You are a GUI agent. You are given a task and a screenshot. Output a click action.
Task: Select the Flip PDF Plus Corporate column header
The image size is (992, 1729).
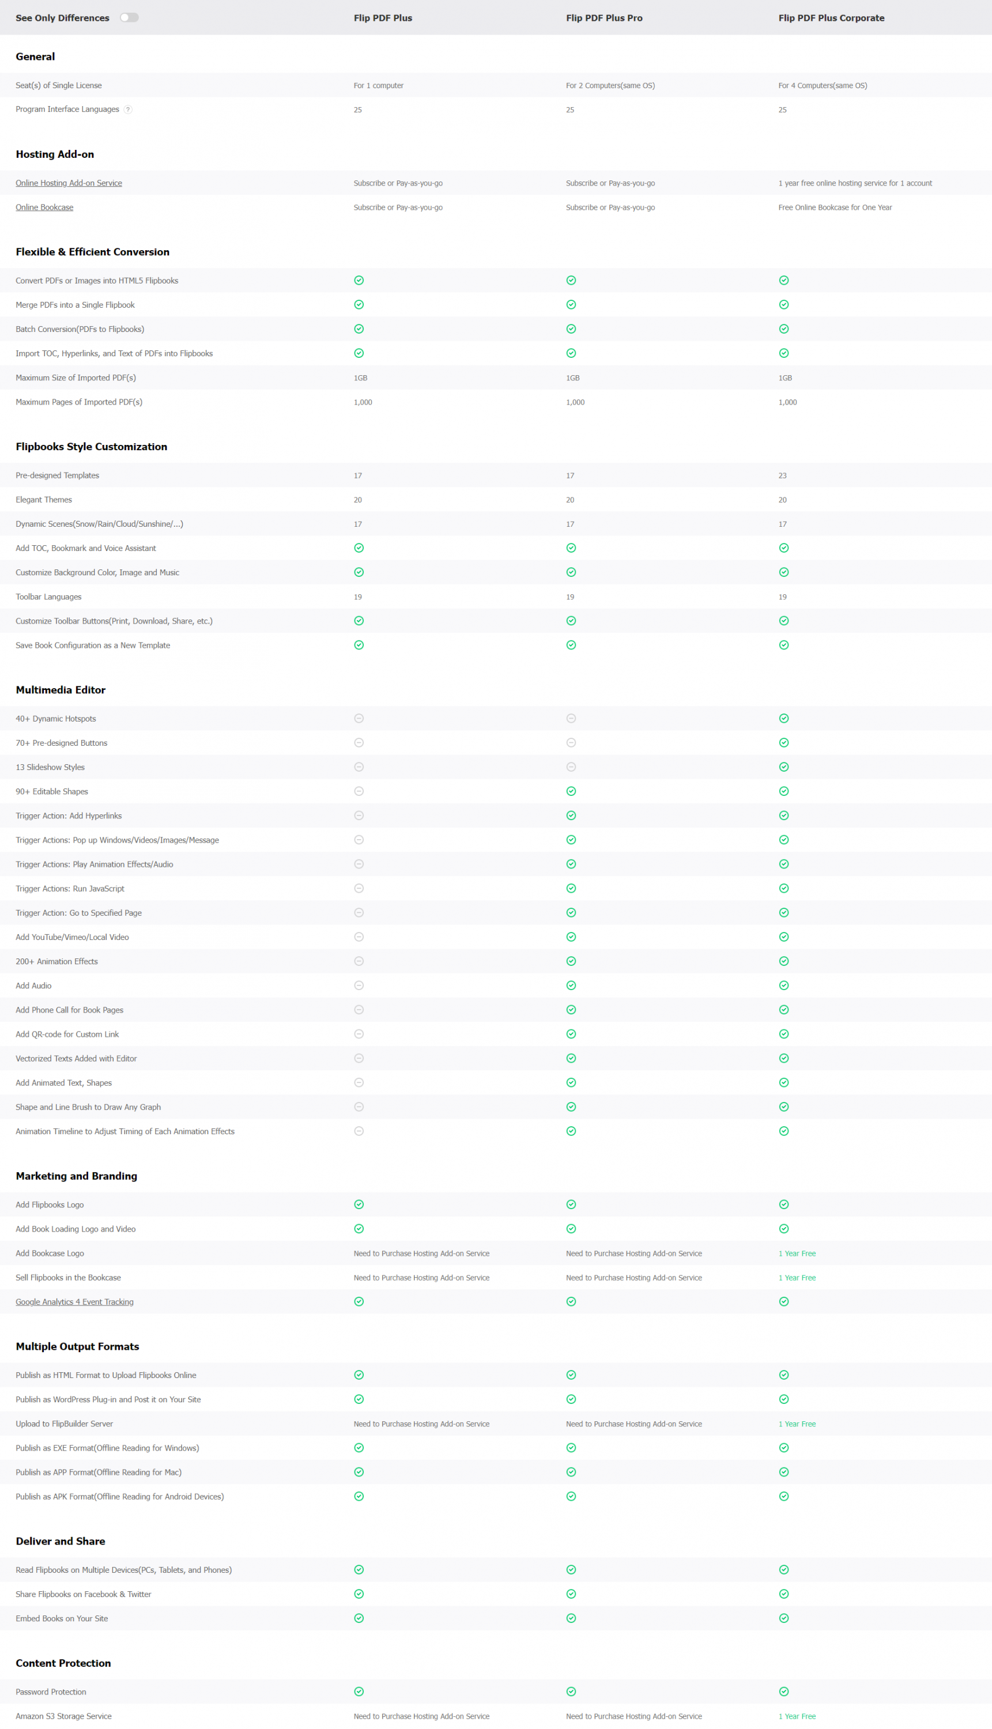(x=831, y=18)
